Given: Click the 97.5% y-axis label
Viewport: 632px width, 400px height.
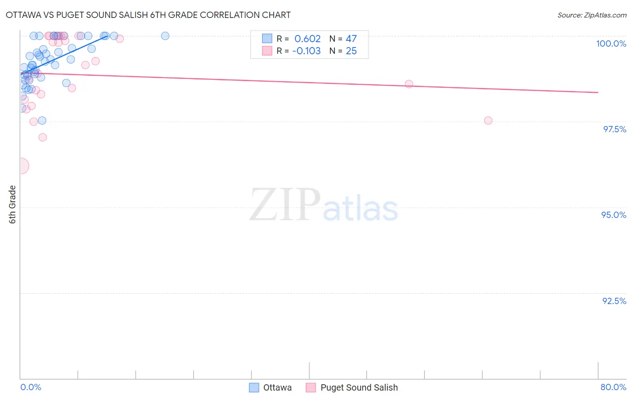Looking at the screenshot, I should coord(614,129).
